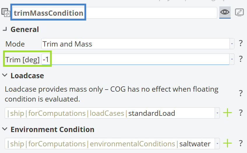Open the Trim [deg] dropdown arrow
The width and height of the screenshot is (247, 153).
(232, 59)
